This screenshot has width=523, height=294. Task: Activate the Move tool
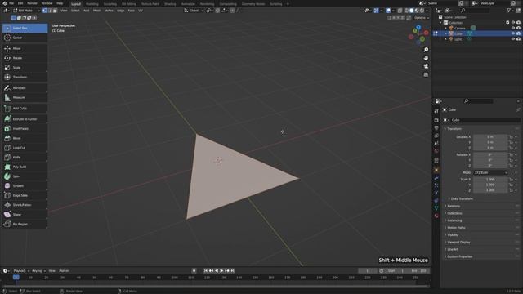(25, 49)
